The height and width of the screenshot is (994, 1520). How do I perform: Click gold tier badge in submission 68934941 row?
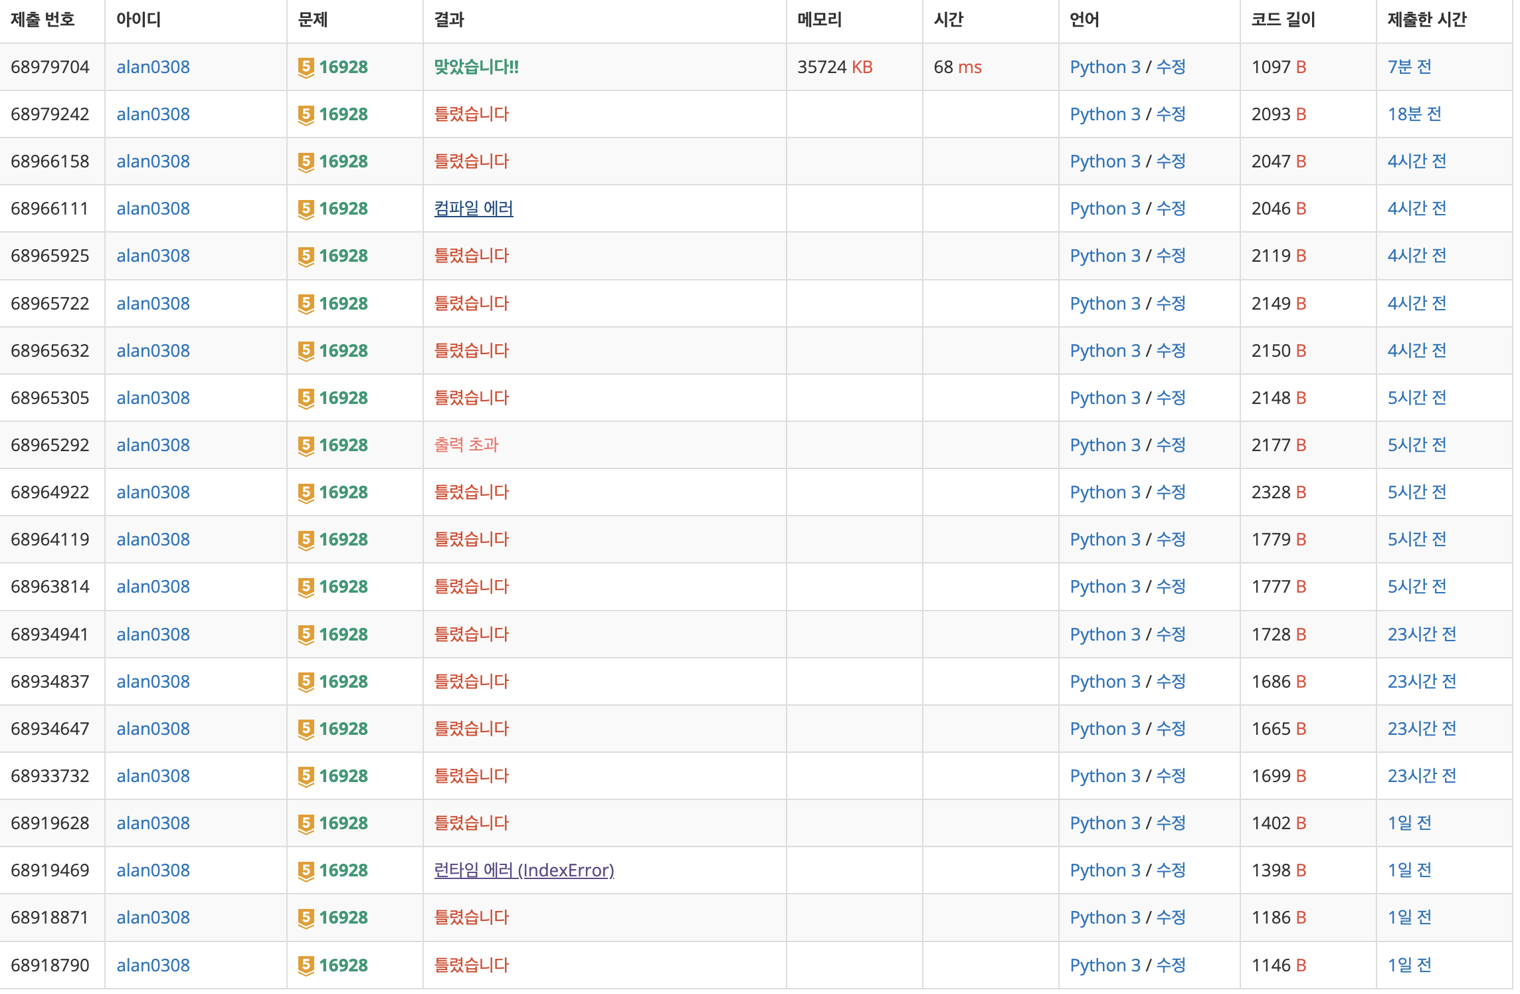click(306, 635)
